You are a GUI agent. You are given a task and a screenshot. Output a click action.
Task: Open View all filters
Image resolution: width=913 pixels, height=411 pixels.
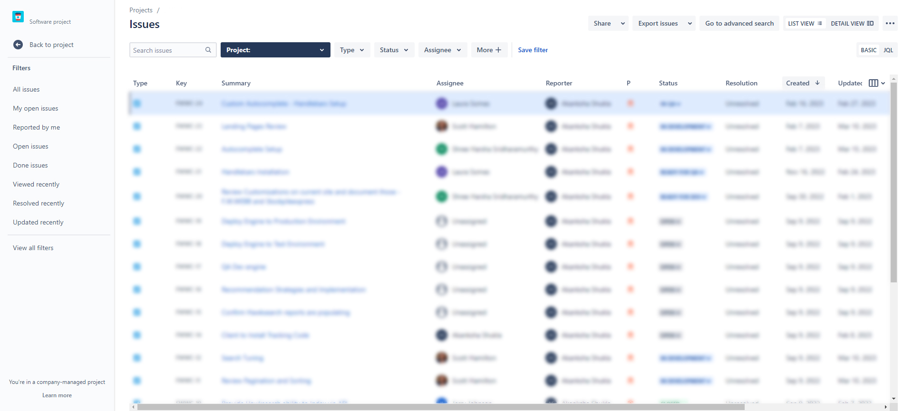(x=33, y=248)
